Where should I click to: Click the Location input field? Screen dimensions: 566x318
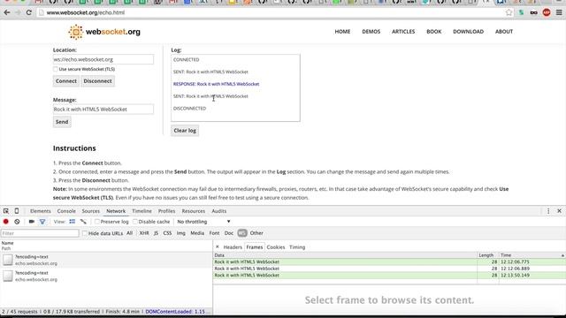click(103, 59)
